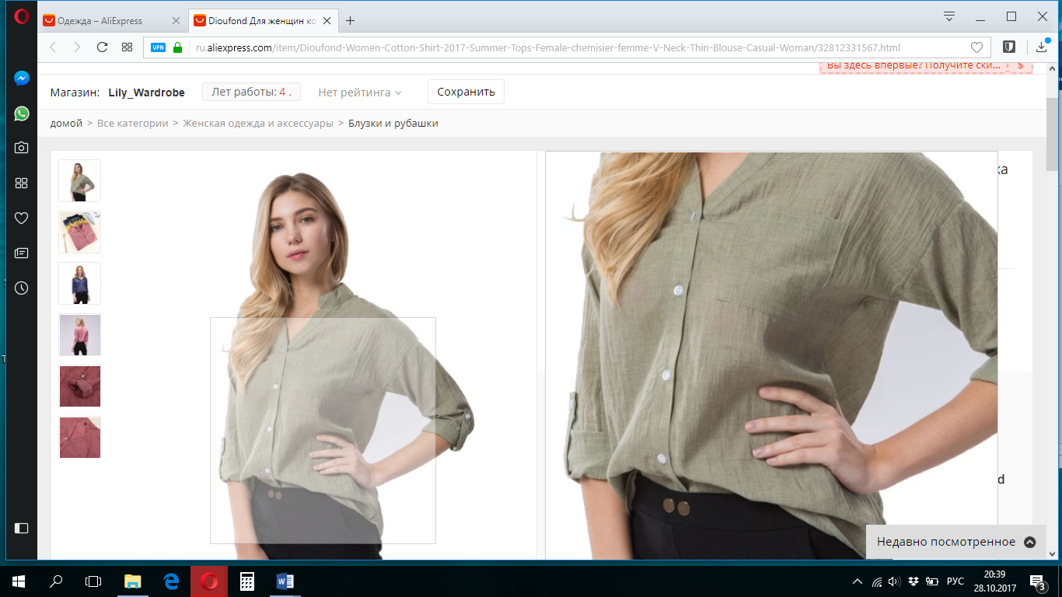The width and height of the screenshot is (1062, 597).
Task: Show hidden system tray icons
Action: point(858,581)
